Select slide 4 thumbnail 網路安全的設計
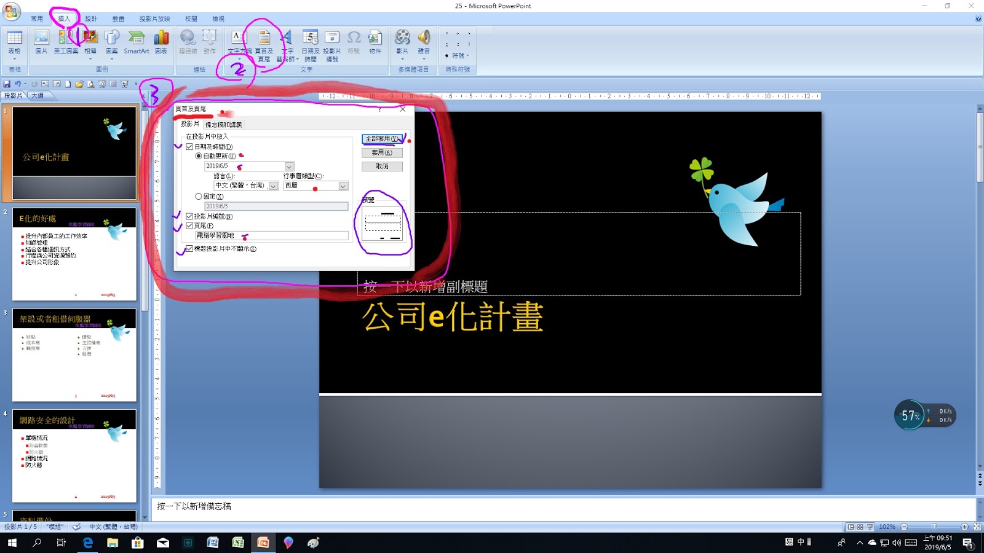 [x=74, y=456]
